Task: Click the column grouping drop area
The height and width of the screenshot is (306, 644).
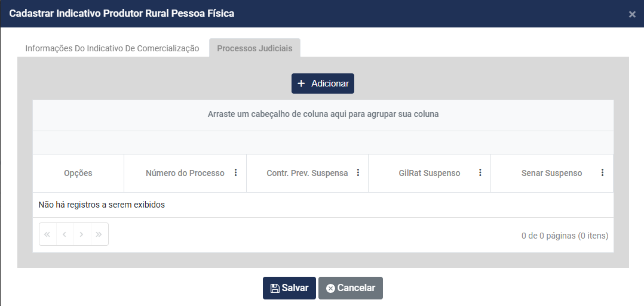Action: (323, 115)
